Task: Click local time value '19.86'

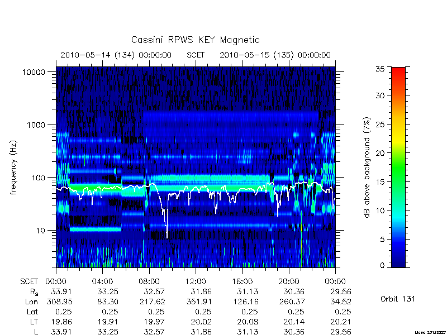Action: (61, 322)
